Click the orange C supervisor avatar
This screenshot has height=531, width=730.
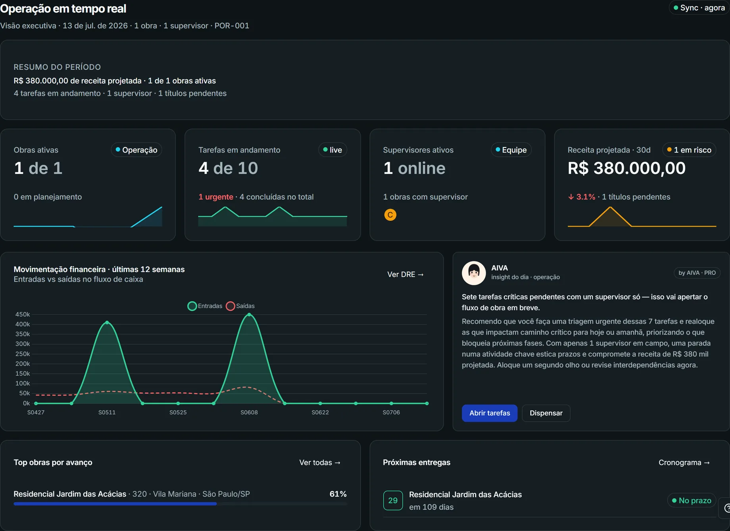coord(390,215)
